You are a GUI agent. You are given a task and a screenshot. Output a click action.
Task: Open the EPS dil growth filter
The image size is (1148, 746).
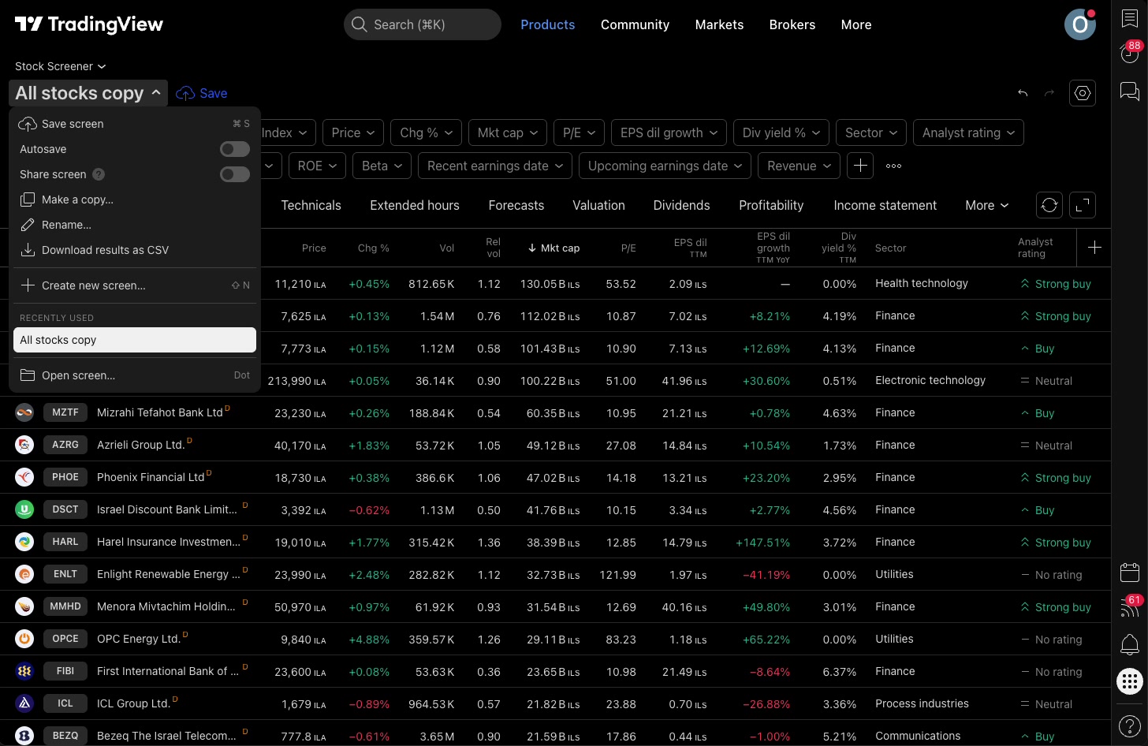pos(669,132)
